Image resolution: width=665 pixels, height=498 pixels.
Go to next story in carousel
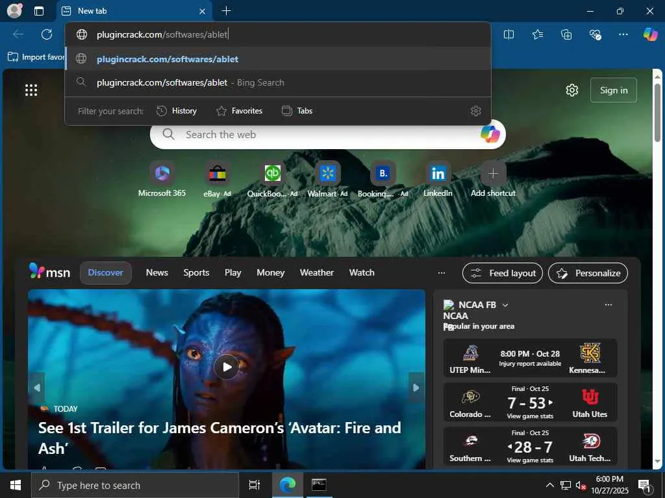(416, 388)
